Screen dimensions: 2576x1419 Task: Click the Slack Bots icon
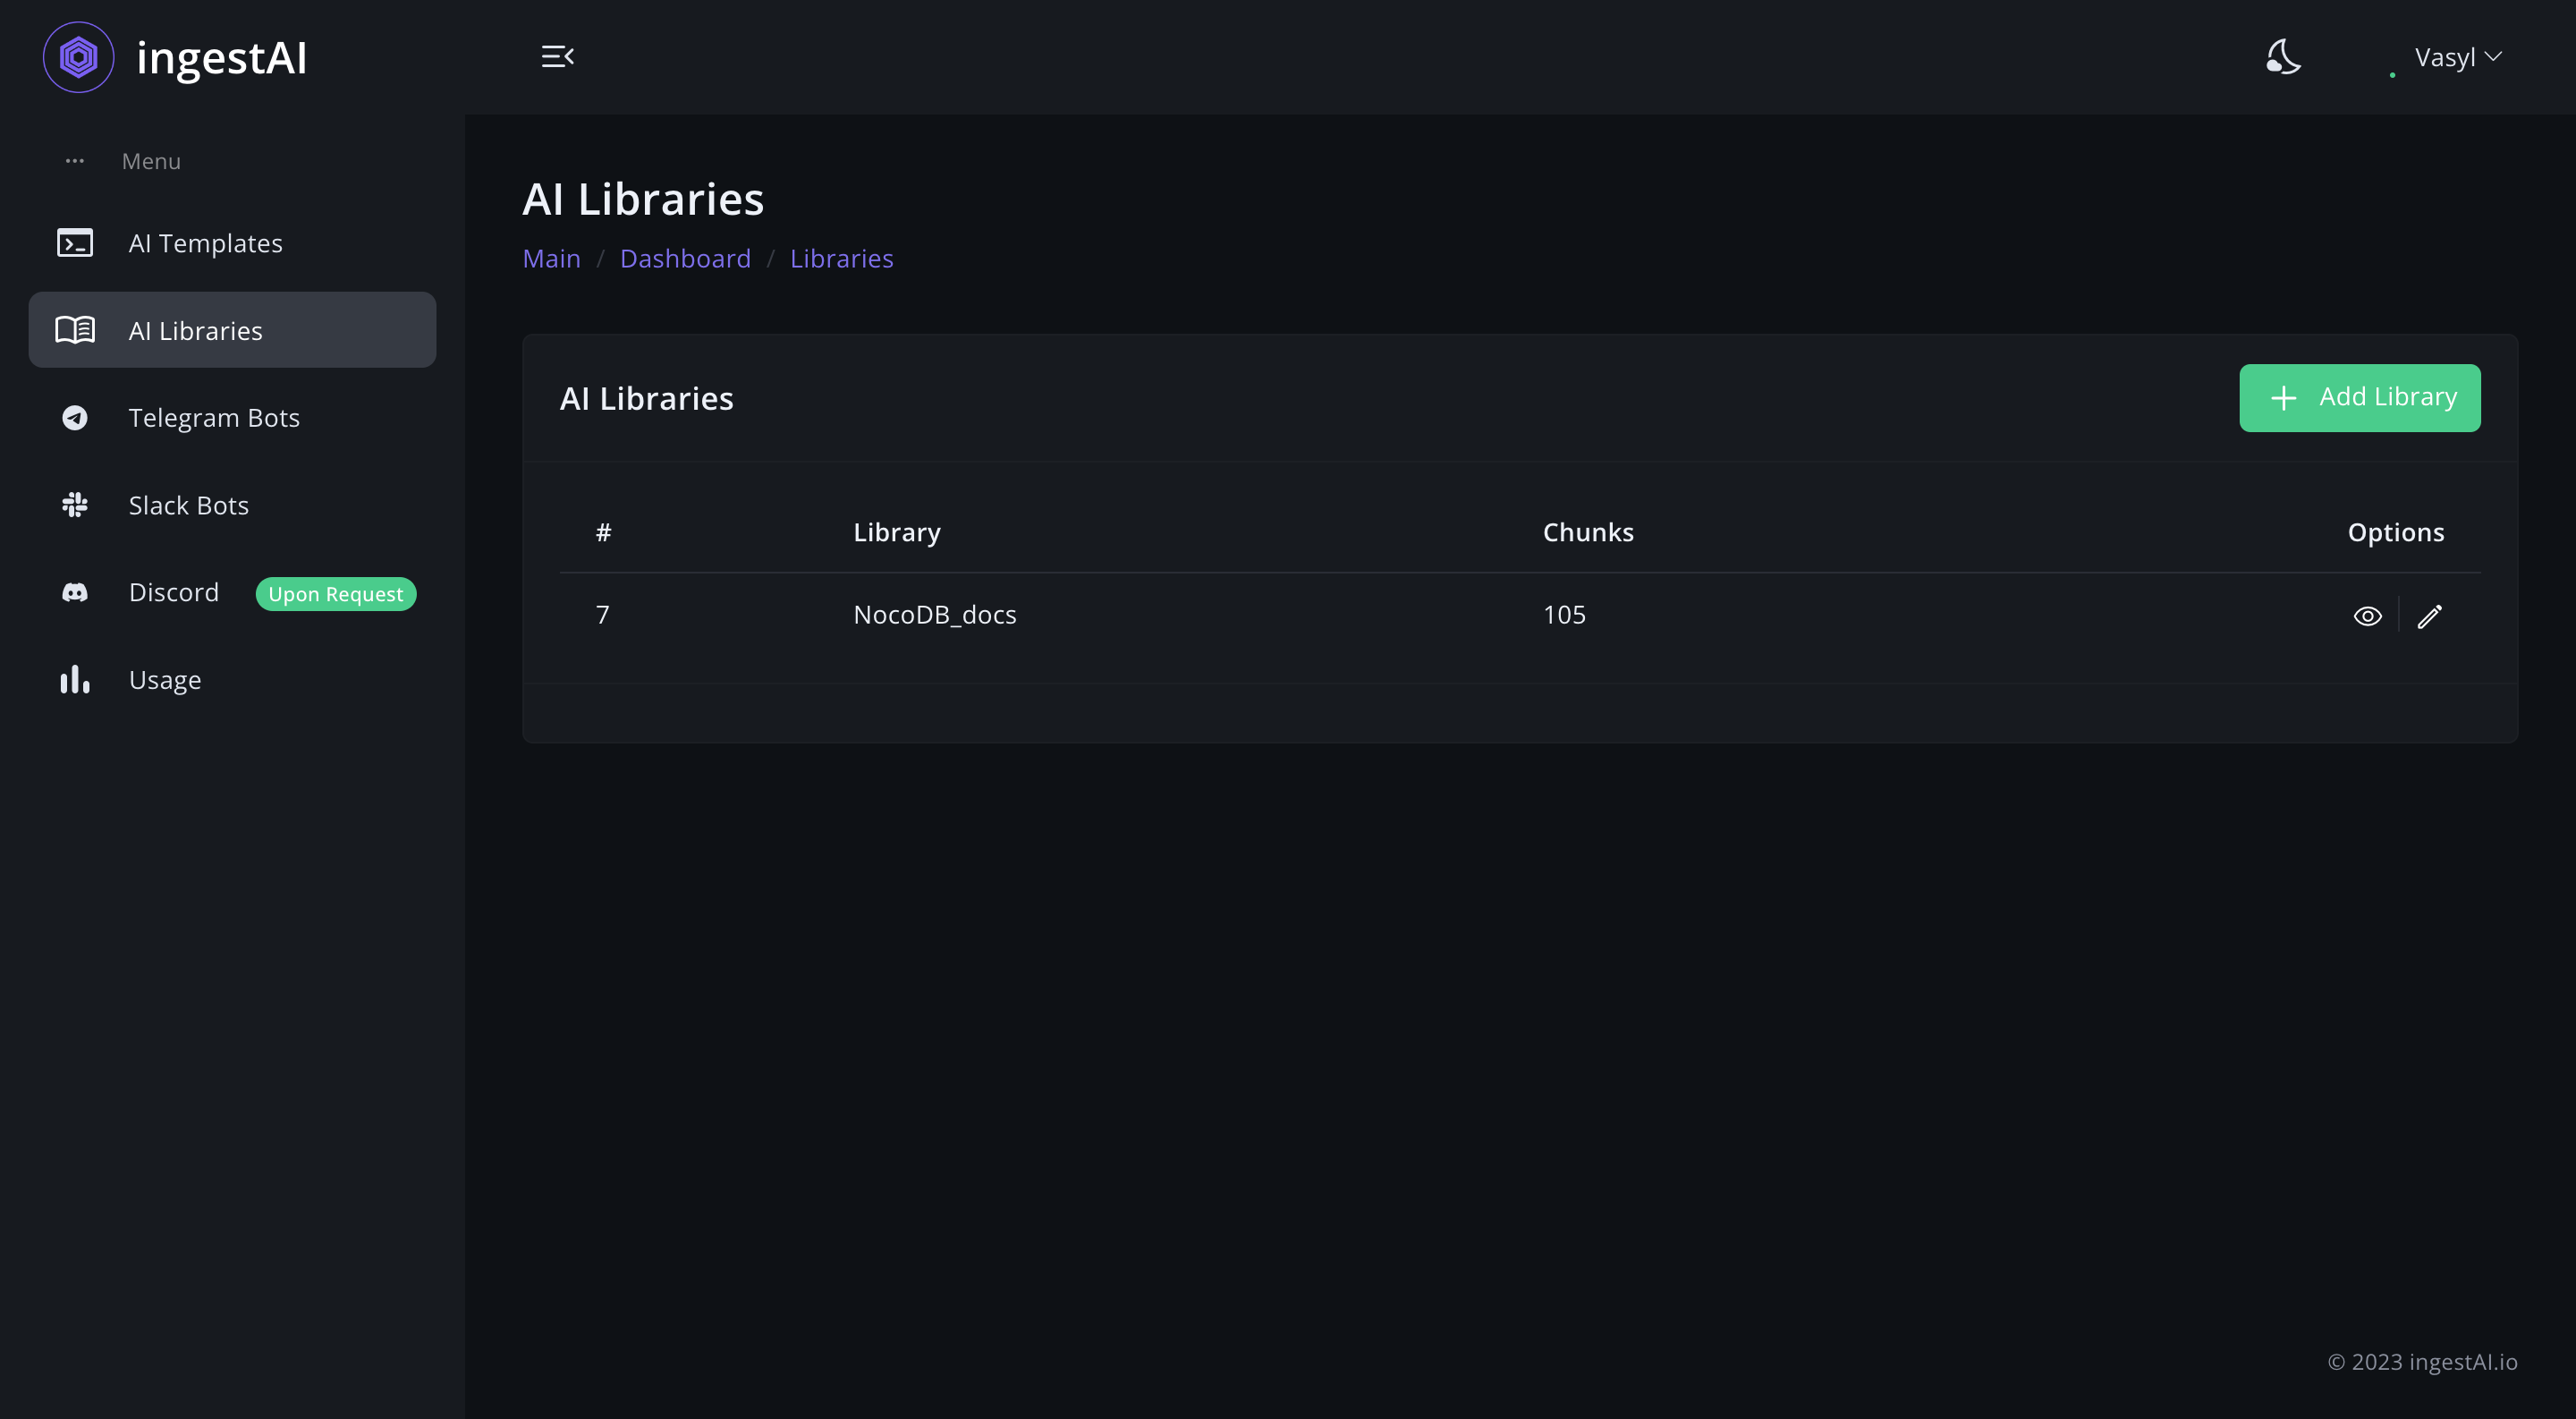(x=75, y=505)
